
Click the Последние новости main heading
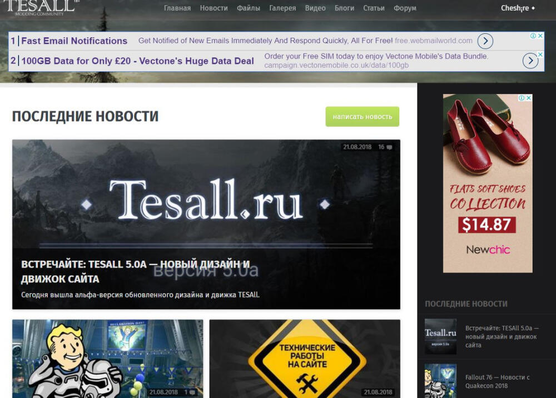86,117
